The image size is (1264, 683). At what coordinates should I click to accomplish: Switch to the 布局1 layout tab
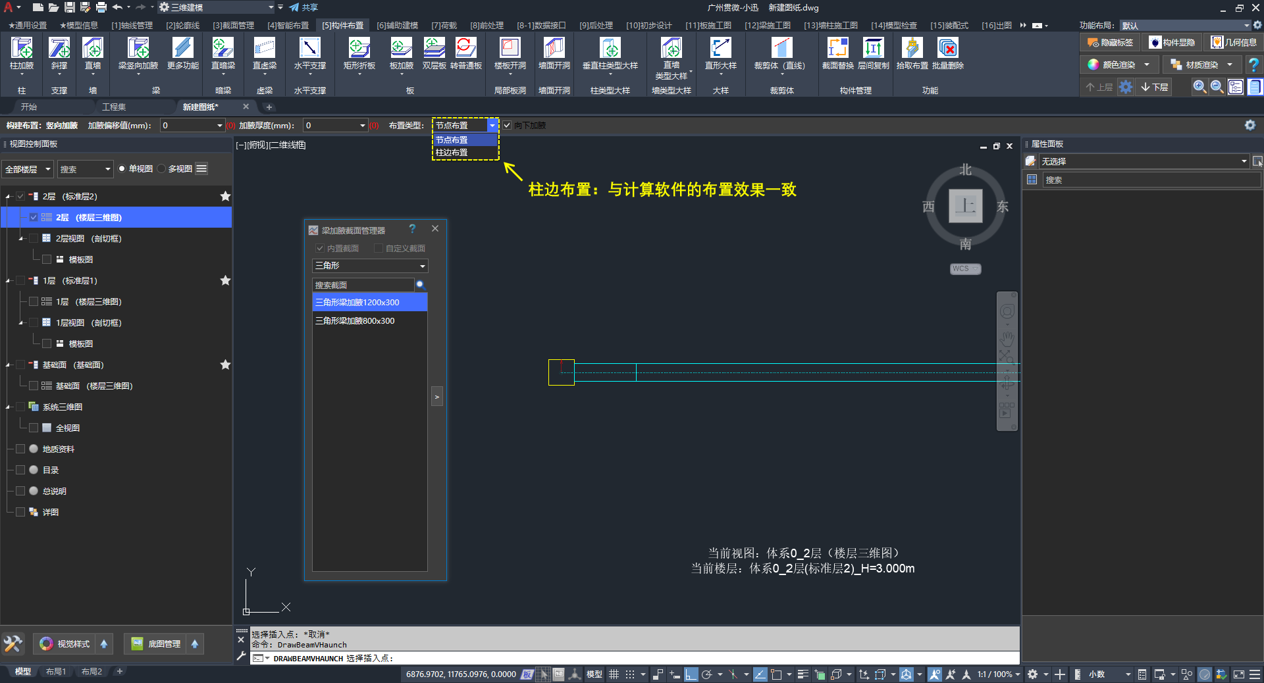point(55,672)
